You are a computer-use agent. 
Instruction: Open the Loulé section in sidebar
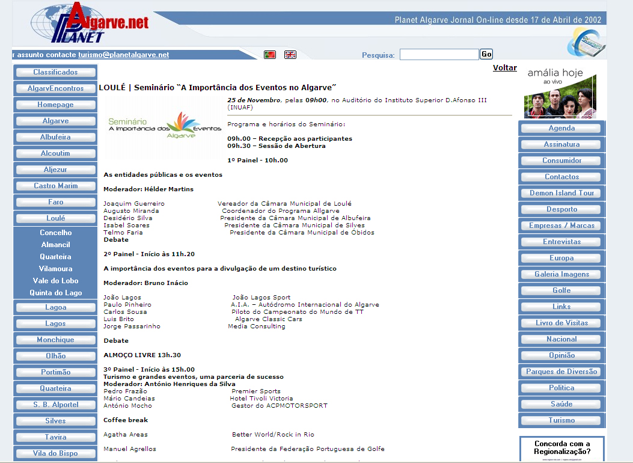[55, 218]
